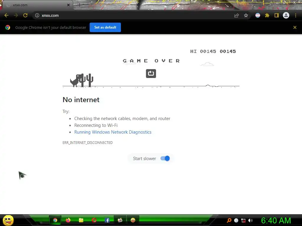The image size is (302, 226).
Task: Toggle the Start slower switch
Action: (165, 158)
